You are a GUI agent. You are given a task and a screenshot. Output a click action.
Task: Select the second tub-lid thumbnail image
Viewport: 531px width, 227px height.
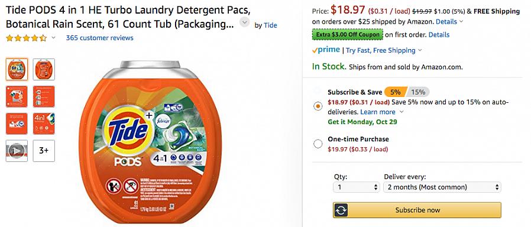tap(44, 69)
